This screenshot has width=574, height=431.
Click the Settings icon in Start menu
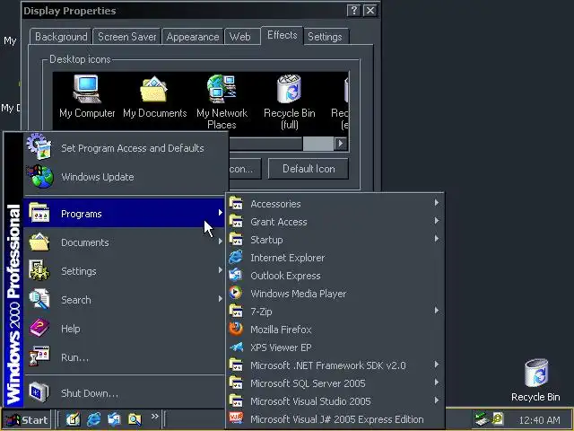click(39, 270)
